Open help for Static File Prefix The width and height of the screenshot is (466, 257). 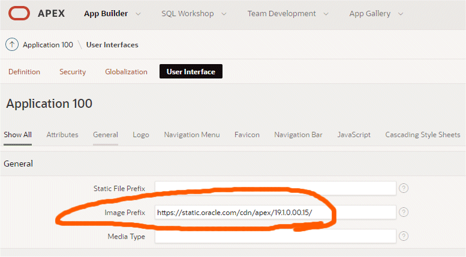coord(404,188)
